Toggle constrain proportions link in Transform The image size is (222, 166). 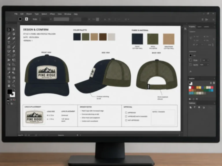214,39
